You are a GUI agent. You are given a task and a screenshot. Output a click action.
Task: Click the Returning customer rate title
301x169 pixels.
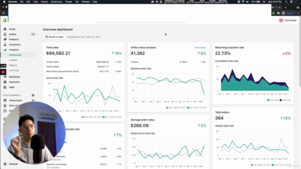(x=230, y=47)
